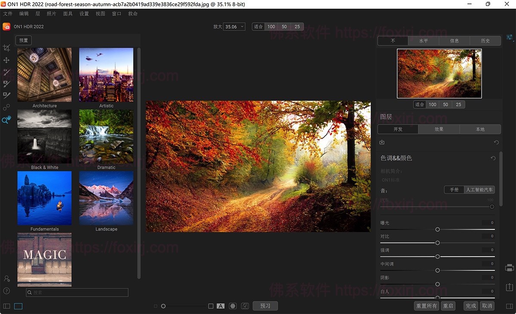
Task: Click the Share/Export icon on right edge
Action: tap(510, 287)
